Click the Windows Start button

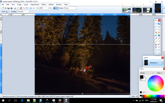point(3,100)
